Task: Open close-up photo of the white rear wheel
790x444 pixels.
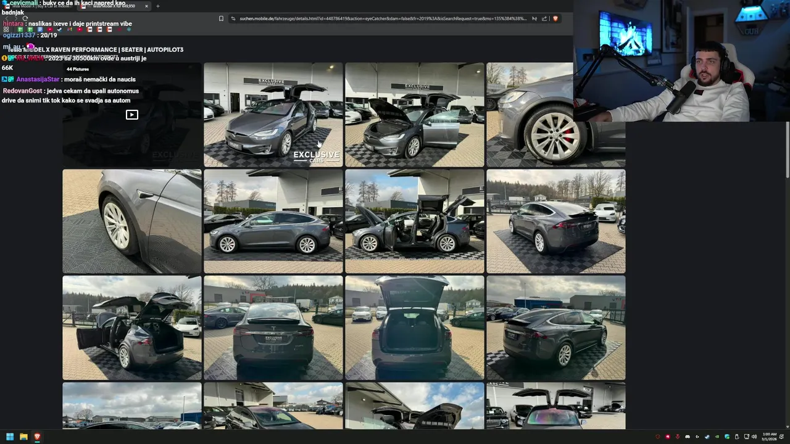Action: [131, 221]
